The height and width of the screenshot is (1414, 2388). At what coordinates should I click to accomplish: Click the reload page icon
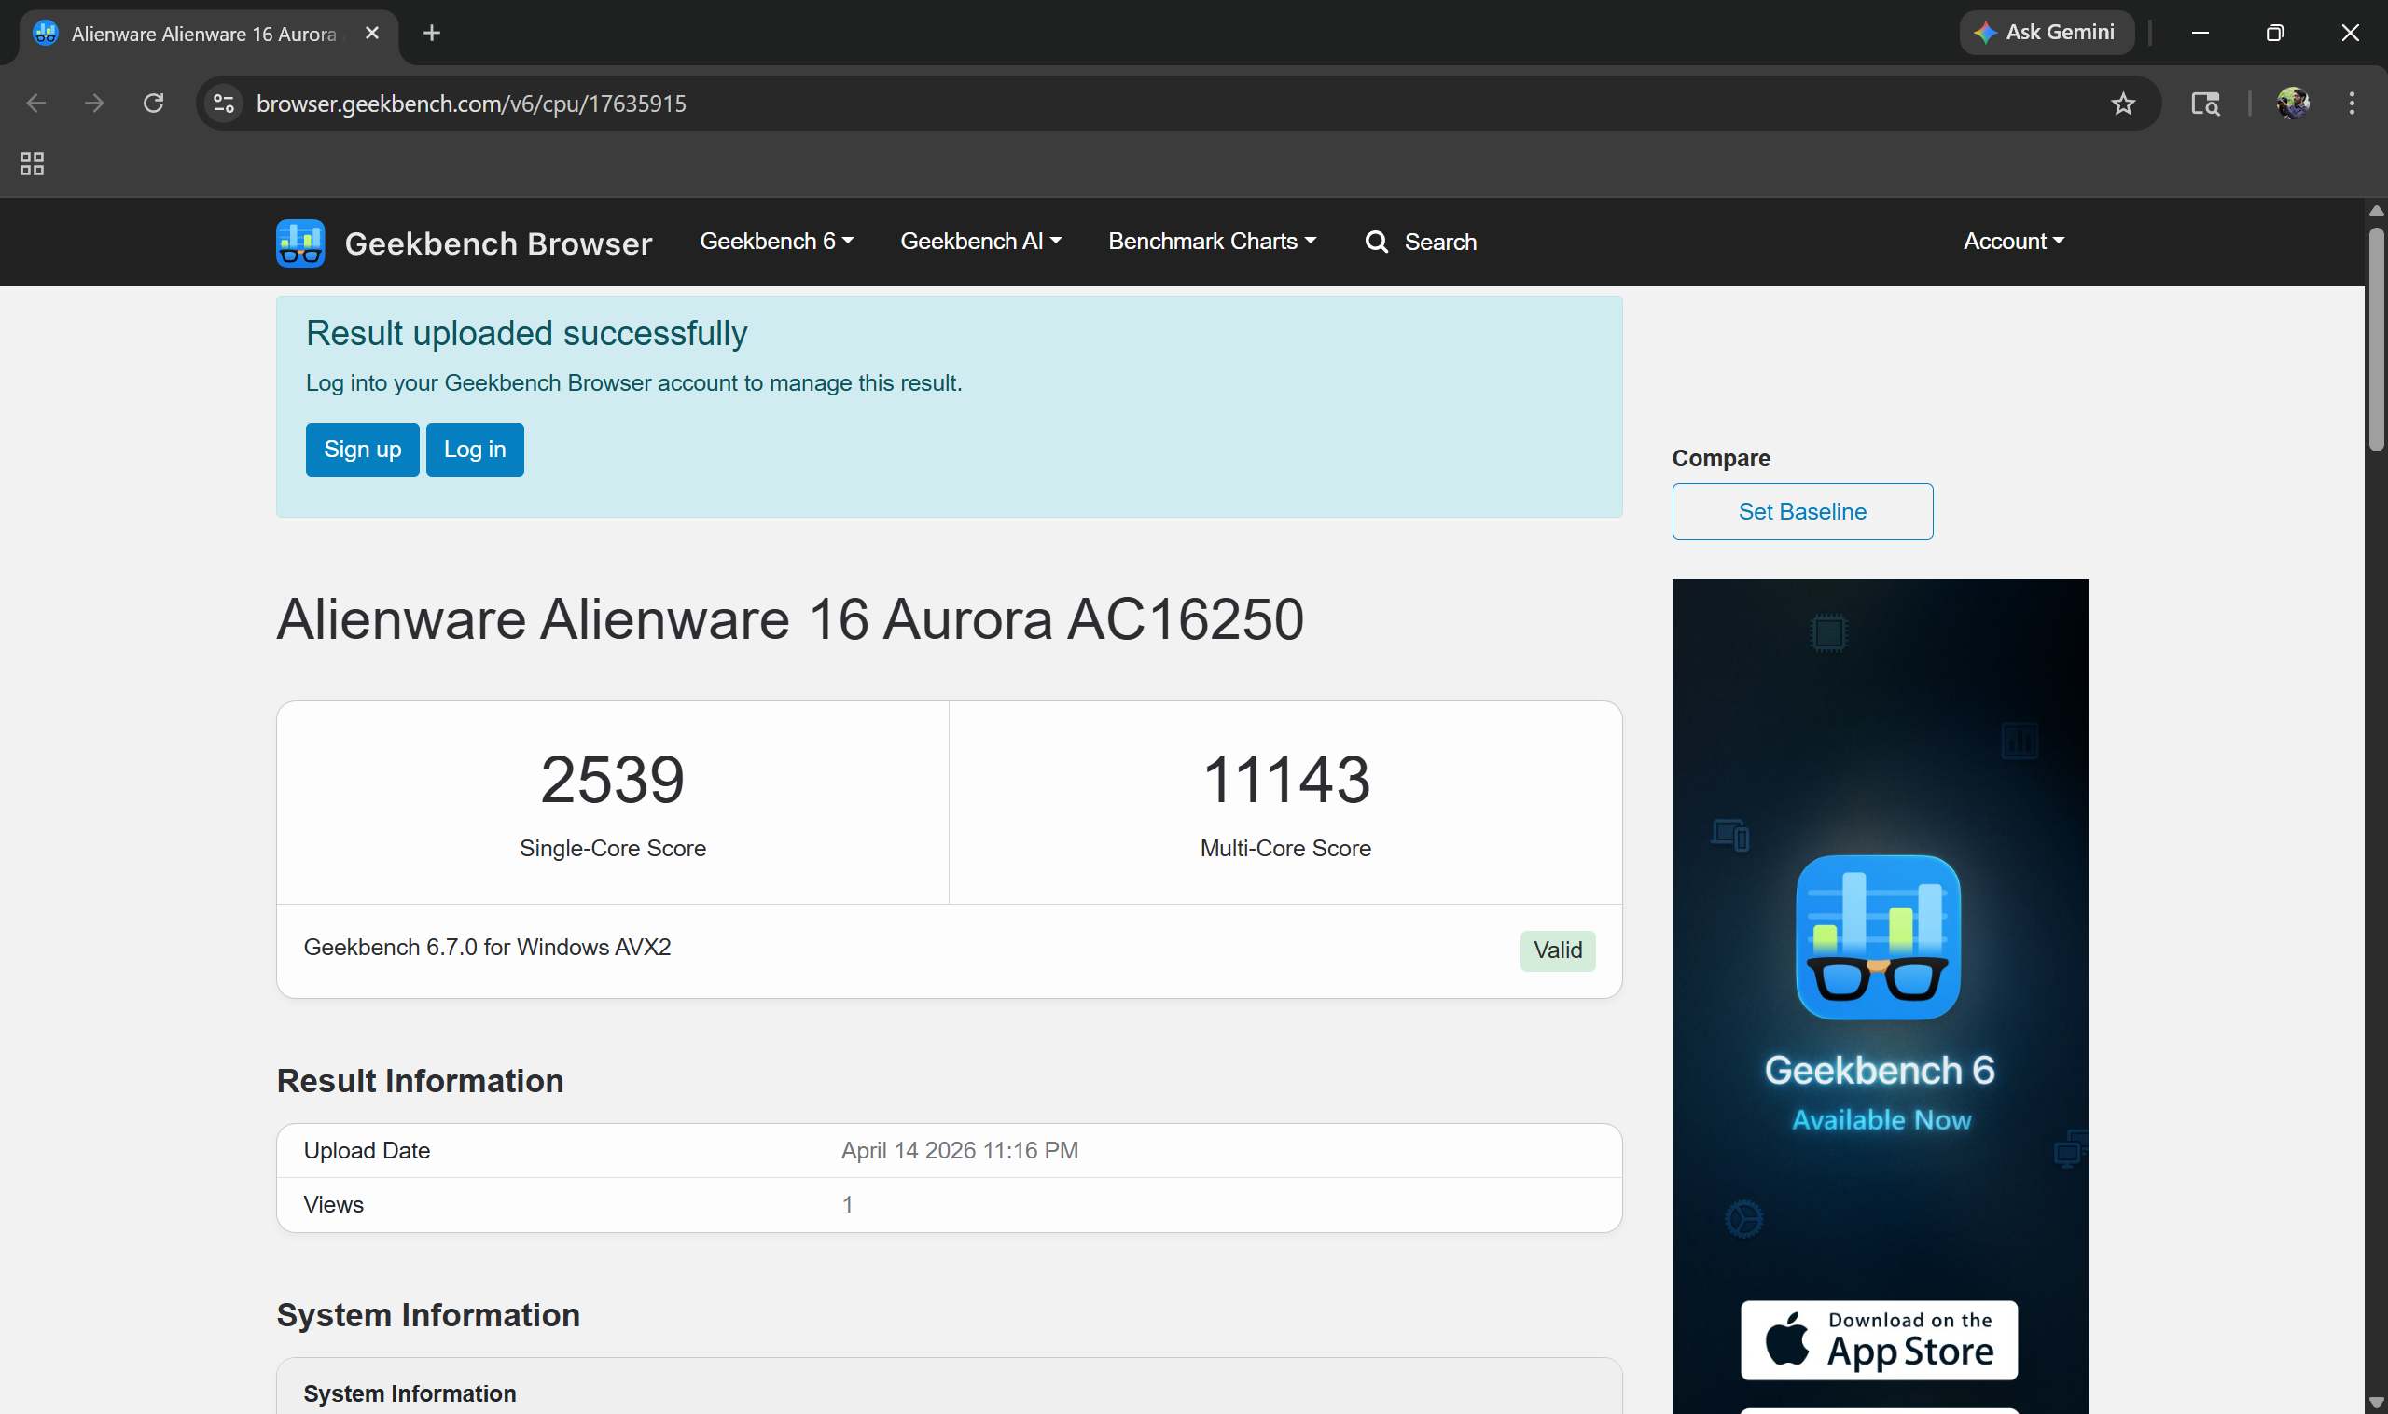(153, 103)
